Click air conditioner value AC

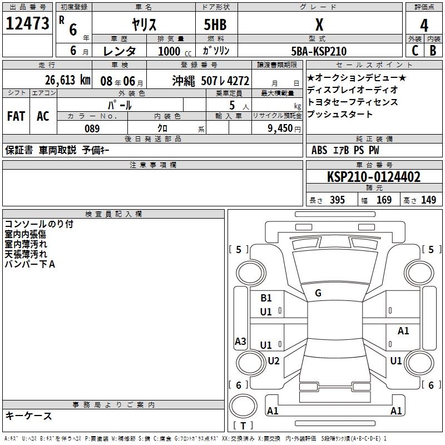(43, 116)
